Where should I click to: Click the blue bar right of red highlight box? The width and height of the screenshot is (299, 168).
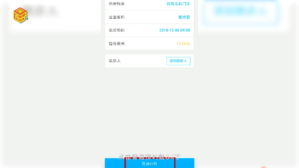click(x=185, y=163)
